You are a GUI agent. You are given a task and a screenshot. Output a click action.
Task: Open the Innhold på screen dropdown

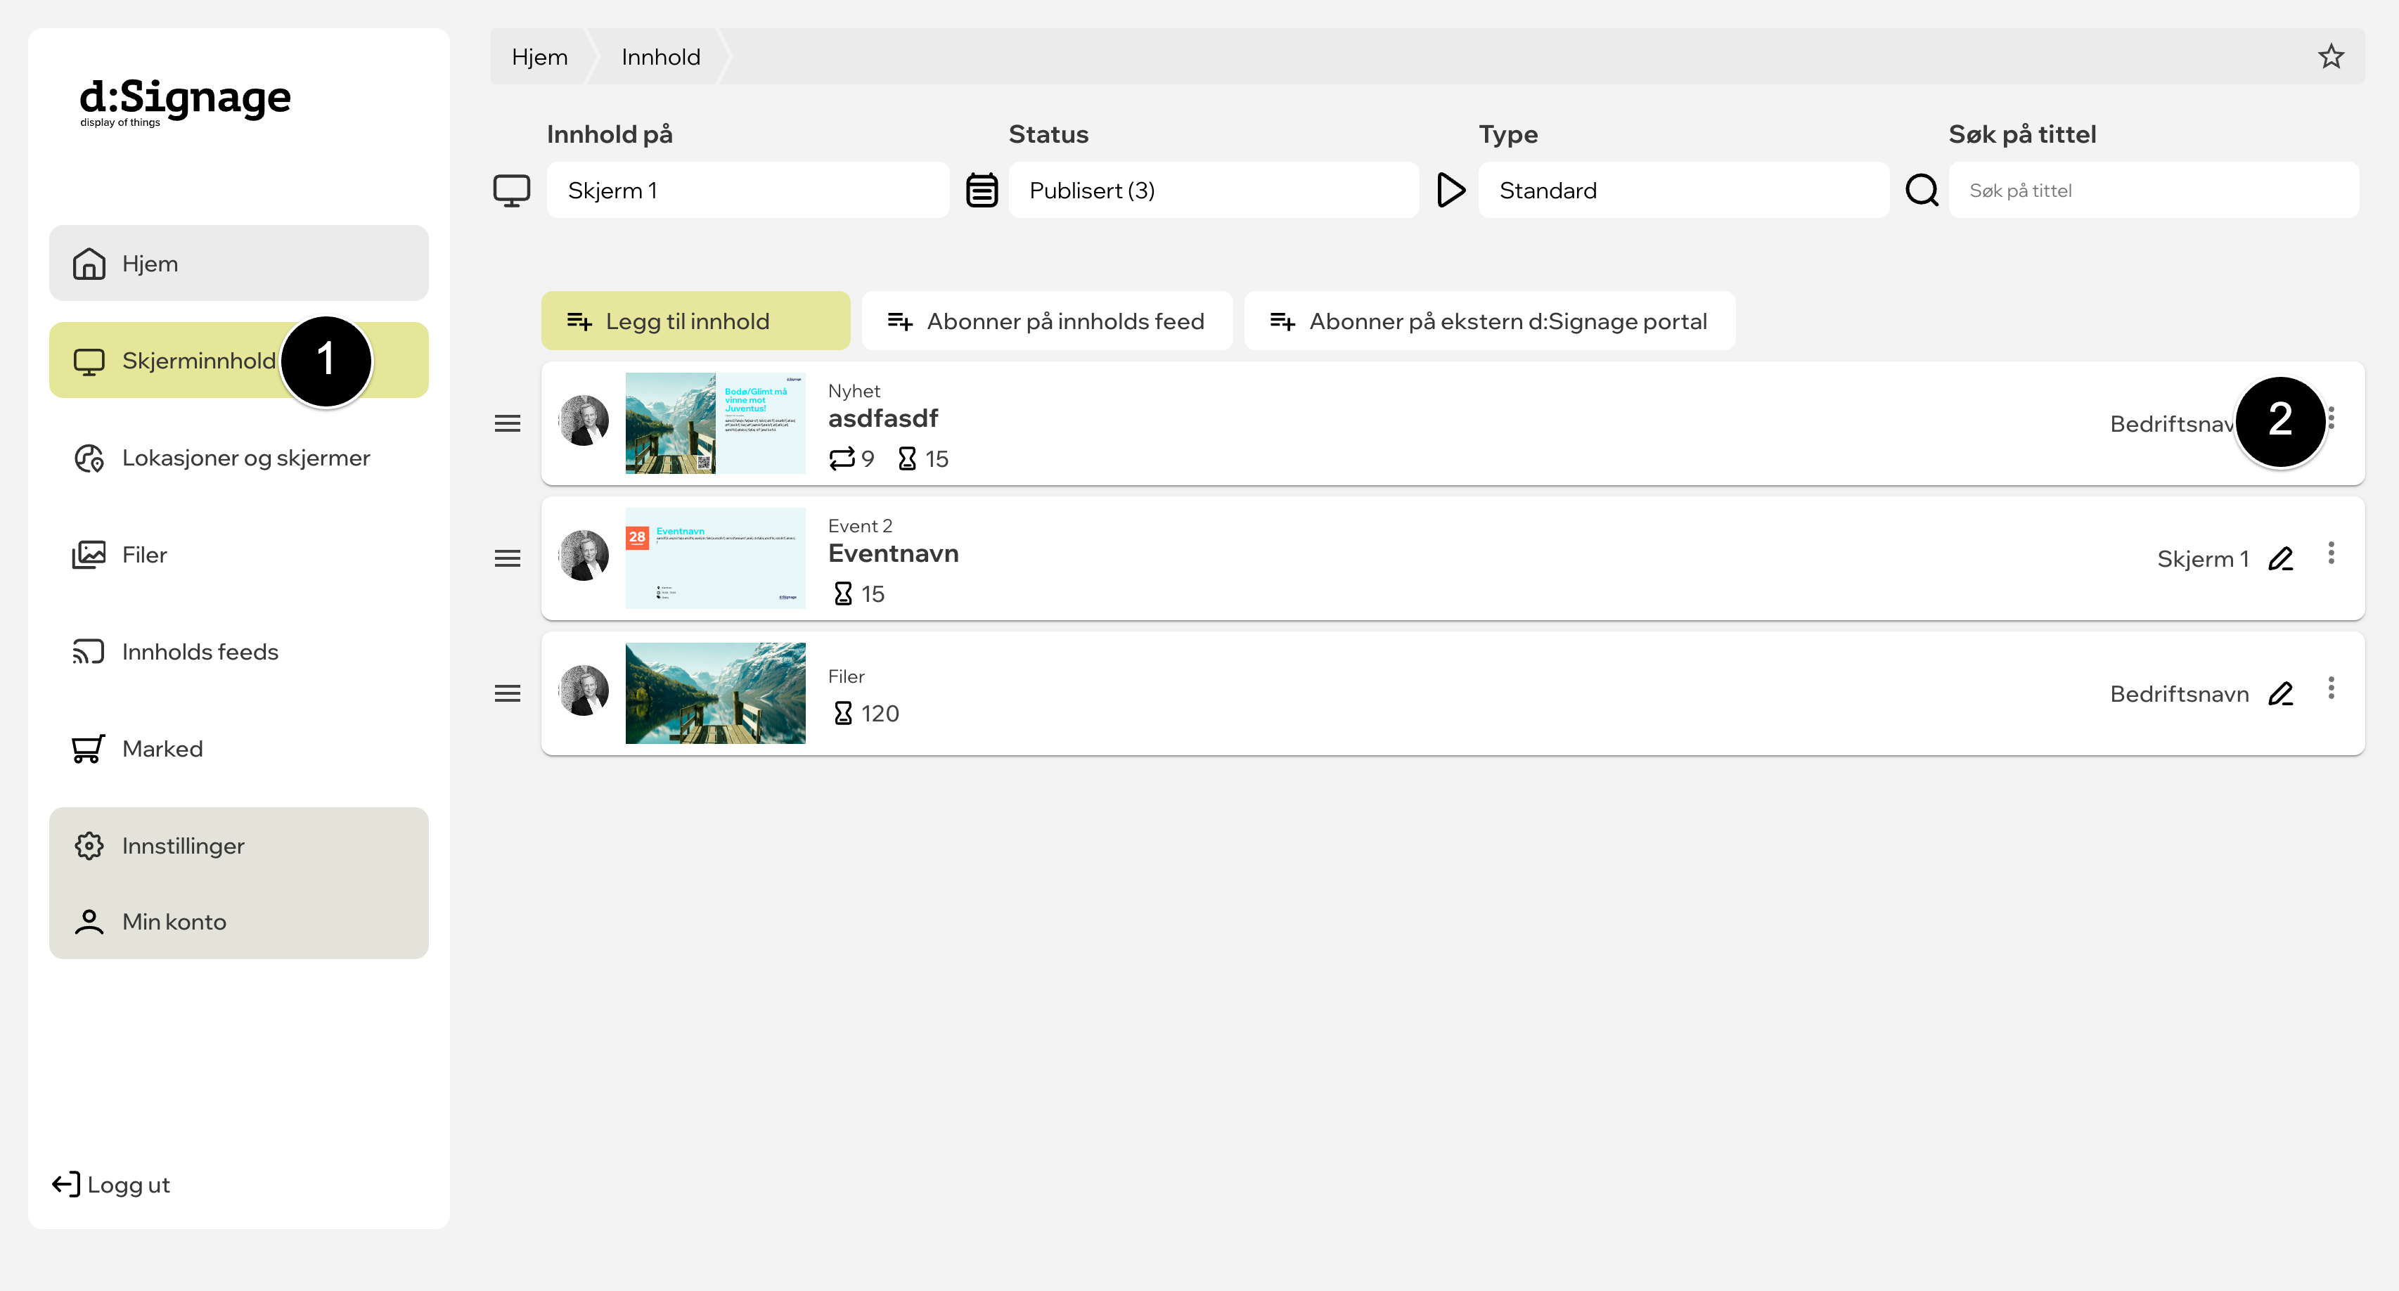pos(748,190)
